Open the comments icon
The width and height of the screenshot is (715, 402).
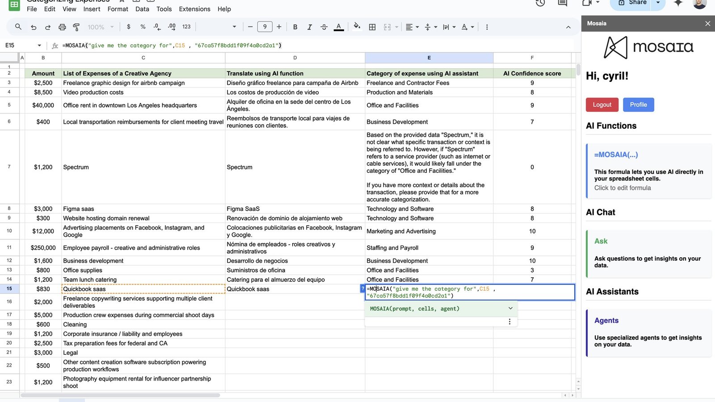(x=563, y=3)
